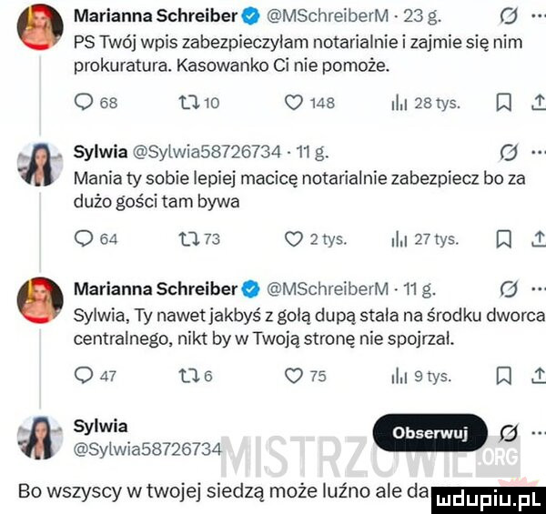Screen dimensions: 546x514
Task: Retweet Sylwia's post with 73 reposts
Action: (199, 239)
